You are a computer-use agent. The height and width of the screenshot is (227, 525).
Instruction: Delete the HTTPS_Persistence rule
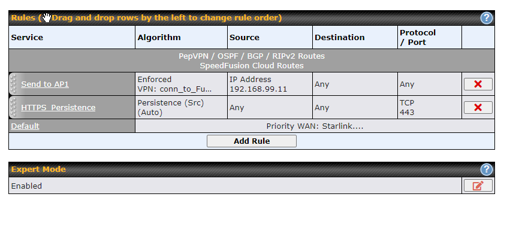[478, 107]
